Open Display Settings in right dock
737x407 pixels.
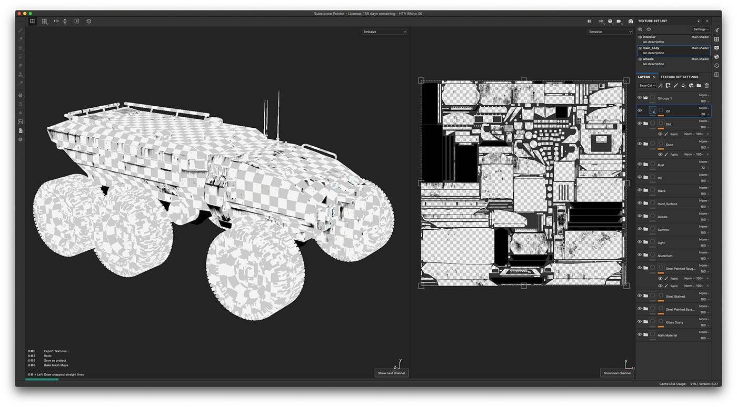(716, 48)
